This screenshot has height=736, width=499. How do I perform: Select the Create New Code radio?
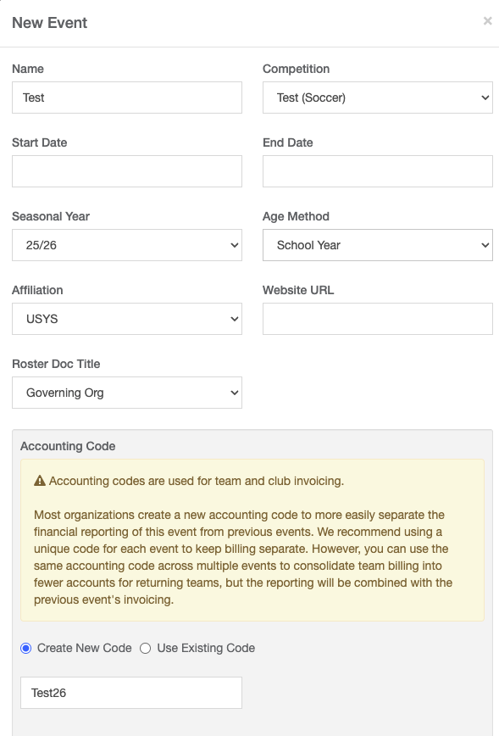25,648
